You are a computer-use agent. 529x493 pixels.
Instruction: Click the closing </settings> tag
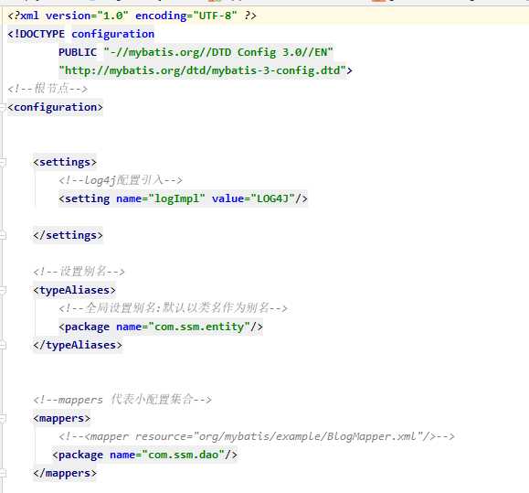tap(68, 235)
